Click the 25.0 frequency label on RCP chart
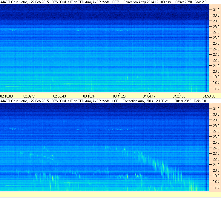The height and width of the screenshot is (198, 221). coord(216,43)
